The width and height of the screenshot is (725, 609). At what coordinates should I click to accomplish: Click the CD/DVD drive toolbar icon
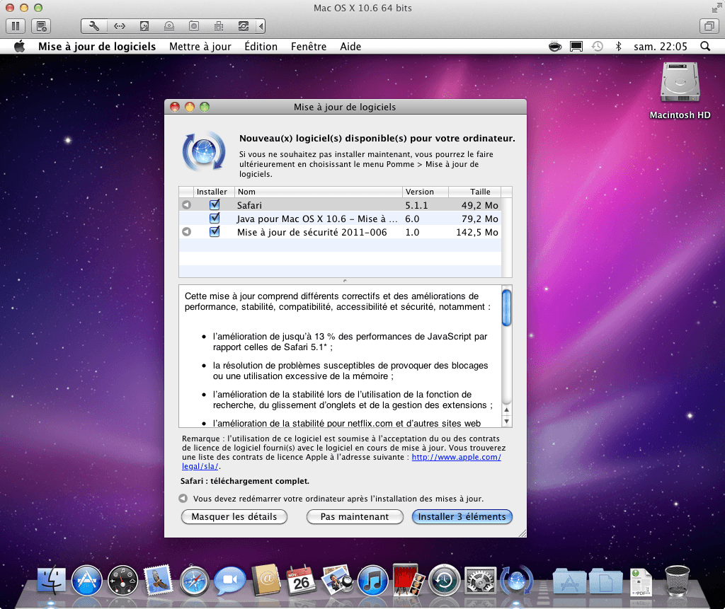pos(169,26)
